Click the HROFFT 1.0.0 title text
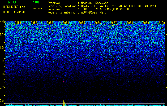The image size is (167, 106). [21, 2]
